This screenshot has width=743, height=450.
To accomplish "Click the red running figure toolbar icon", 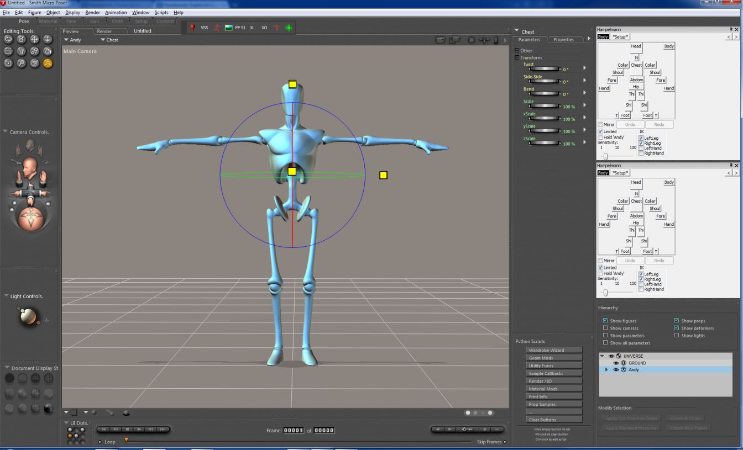I will point(217,27).
